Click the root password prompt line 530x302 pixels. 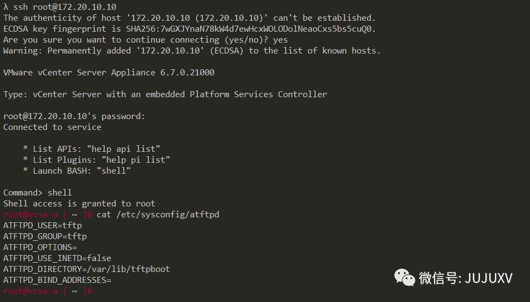tap(74, 116)
